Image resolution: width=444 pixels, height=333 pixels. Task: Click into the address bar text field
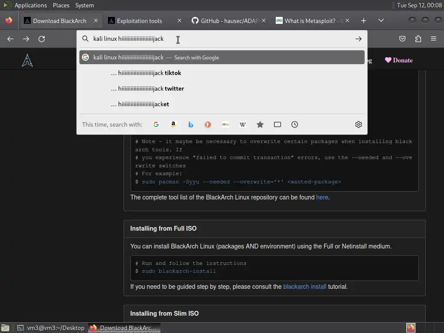pyautogui.click(x=222, y=39)
